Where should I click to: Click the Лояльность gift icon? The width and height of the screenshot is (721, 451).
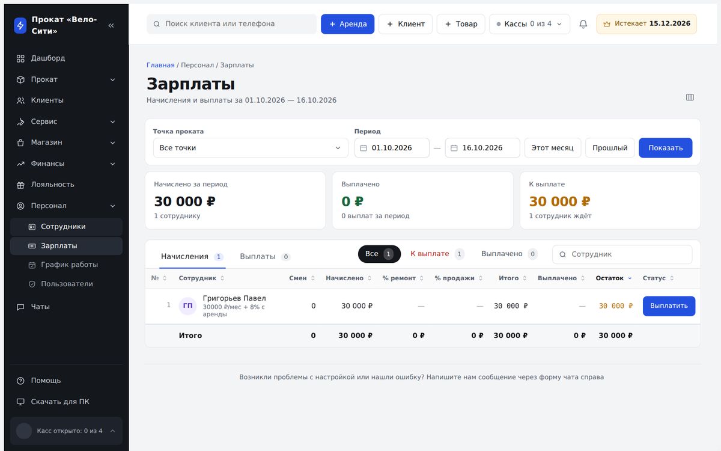20,185
